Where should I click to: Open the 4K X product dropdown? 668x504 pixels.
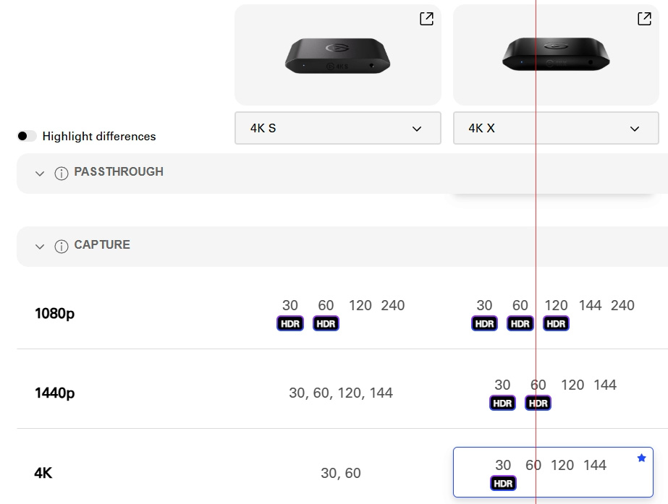point(556,128)
